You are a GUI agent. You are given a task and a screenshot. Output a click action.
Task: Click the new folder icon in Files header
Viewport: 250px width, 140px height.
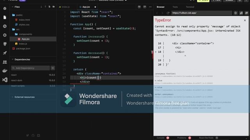(54, 7)
